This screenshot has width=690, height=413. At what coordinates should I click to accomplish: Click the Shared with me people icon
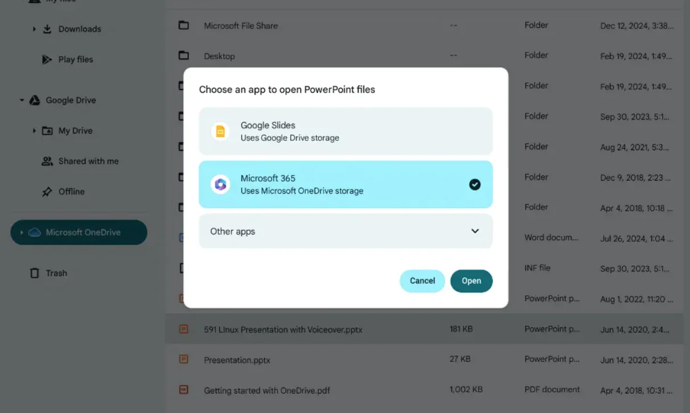pos(47,161)
